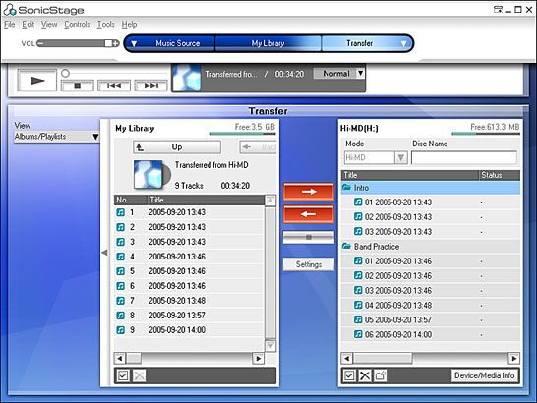
Task: Click the SonicStage logo icon
Action: 10,10
